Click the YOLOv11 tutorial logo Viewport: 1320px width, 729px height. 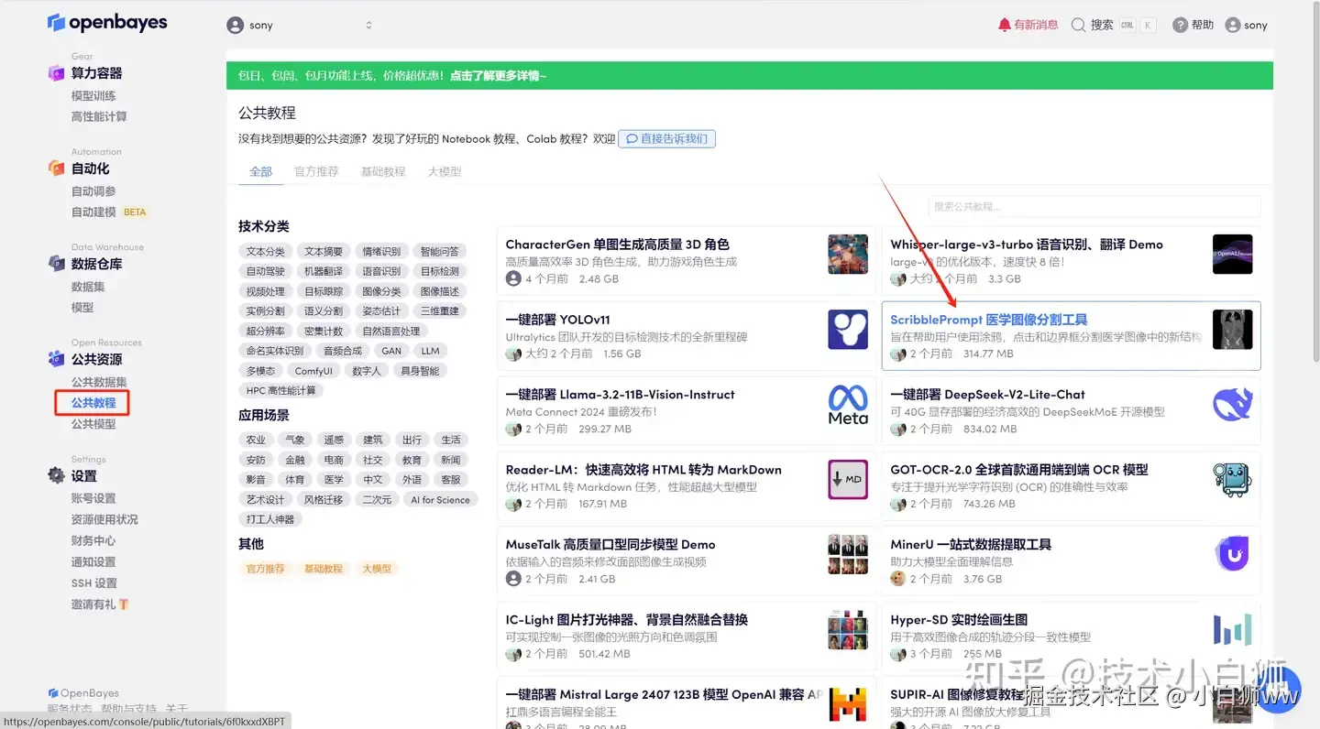pos(848,330)
